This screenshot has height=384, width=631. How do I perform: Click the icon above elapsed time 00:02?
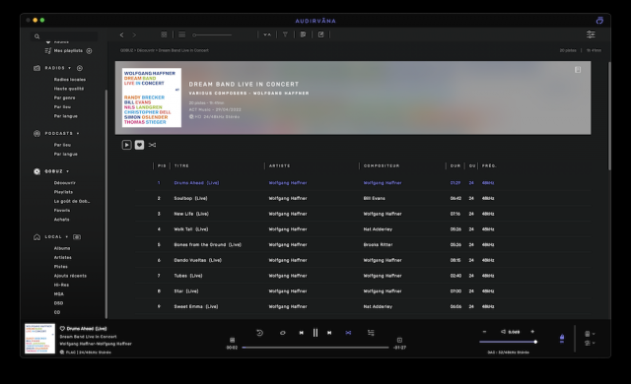(233, 340)
